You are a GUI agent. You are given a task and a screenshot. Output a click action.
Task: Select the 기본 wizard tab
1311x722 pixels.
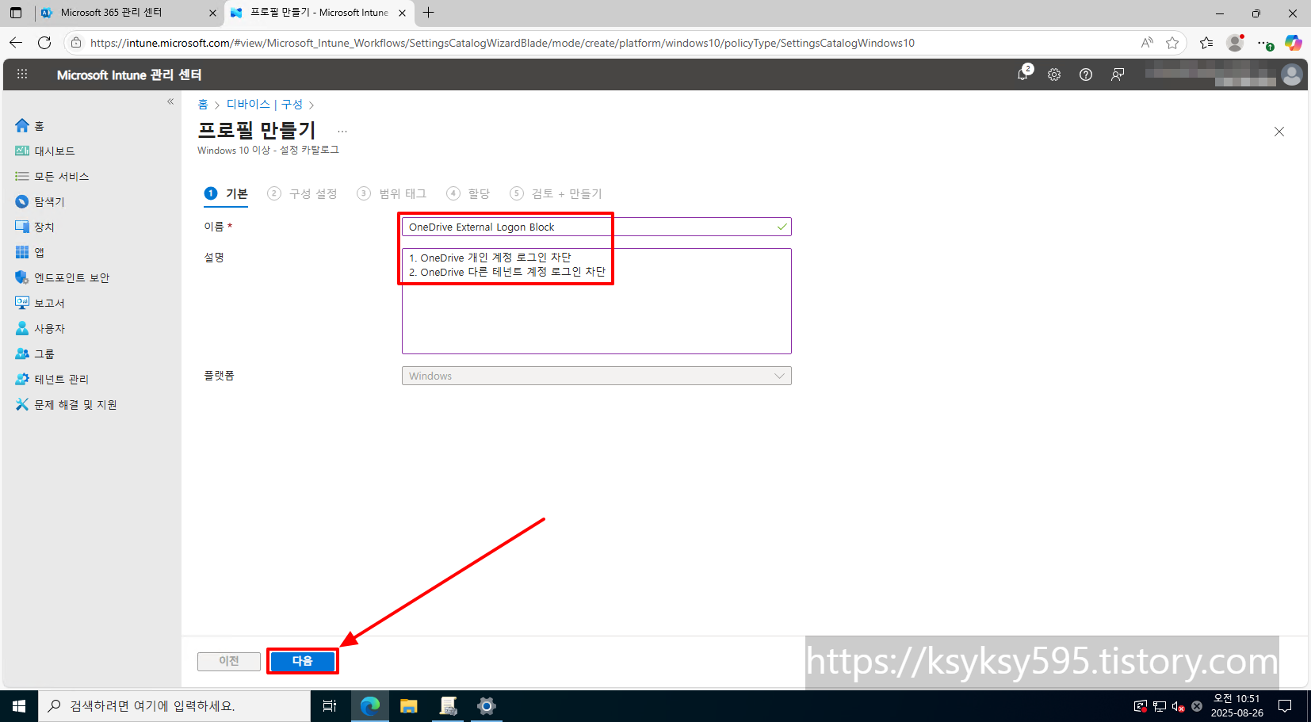[227, 193]
